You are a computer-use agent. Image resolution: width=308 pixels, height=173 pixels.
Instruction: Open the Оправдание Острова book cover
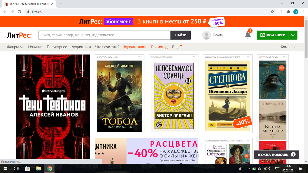click(x=216, y=154)
